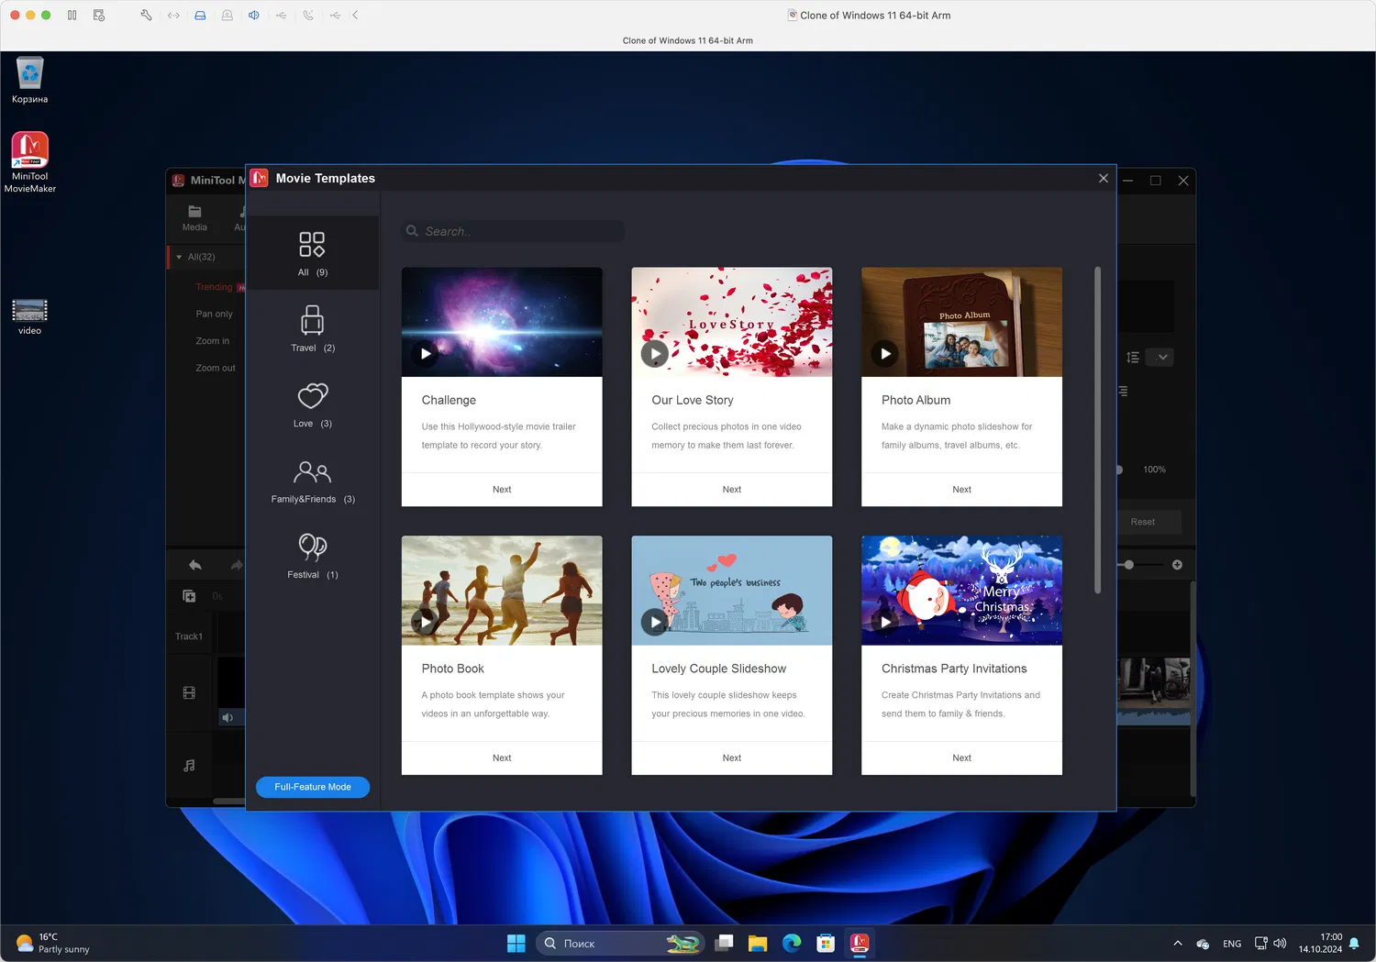Screen dimensions: 1376x962
Task: Open the Photo Book template thumbnail
Action: 502,591
